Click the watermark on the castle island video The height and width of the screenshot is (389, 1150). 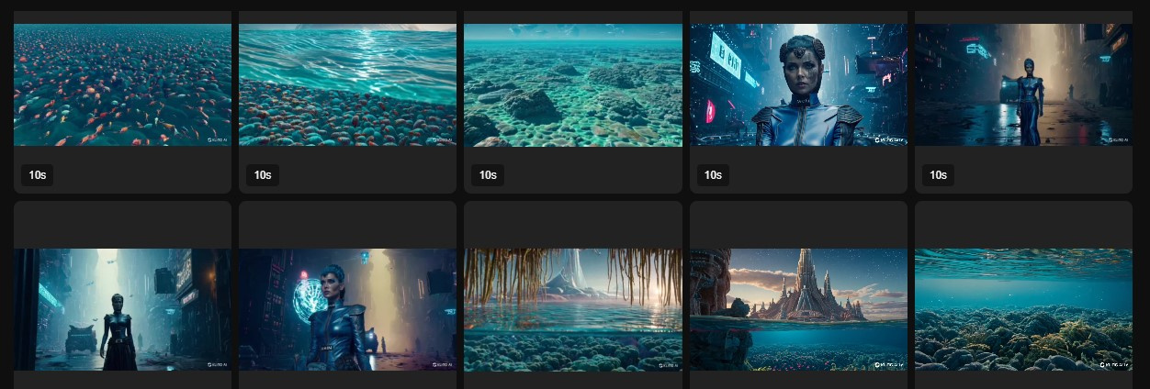tap(886, 365)
